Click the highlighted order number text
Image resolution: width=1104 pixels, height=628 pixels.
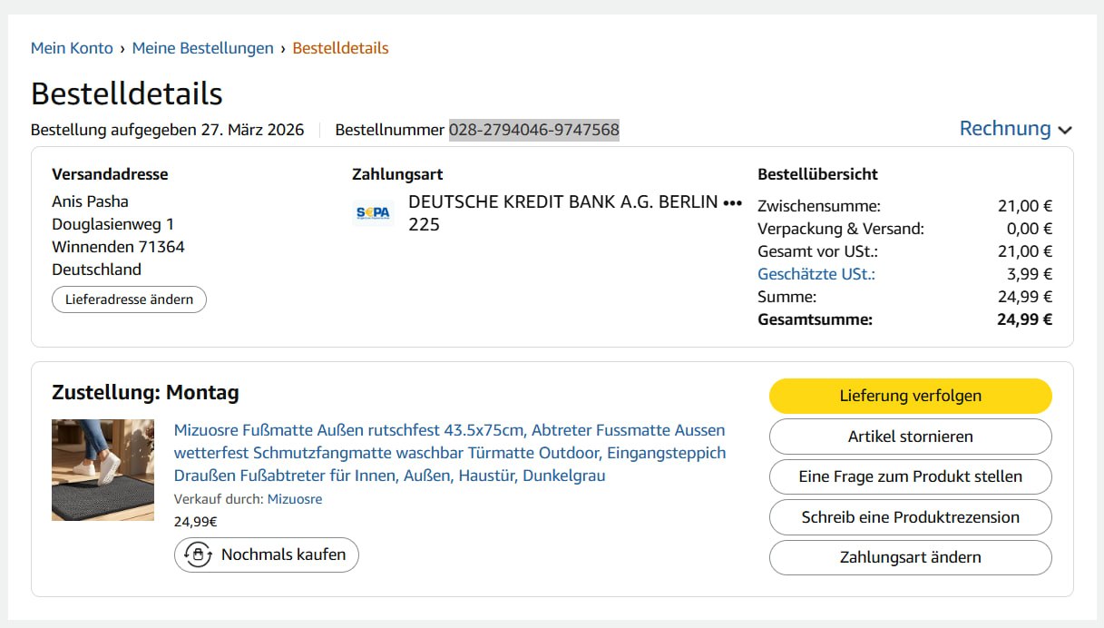533,130
